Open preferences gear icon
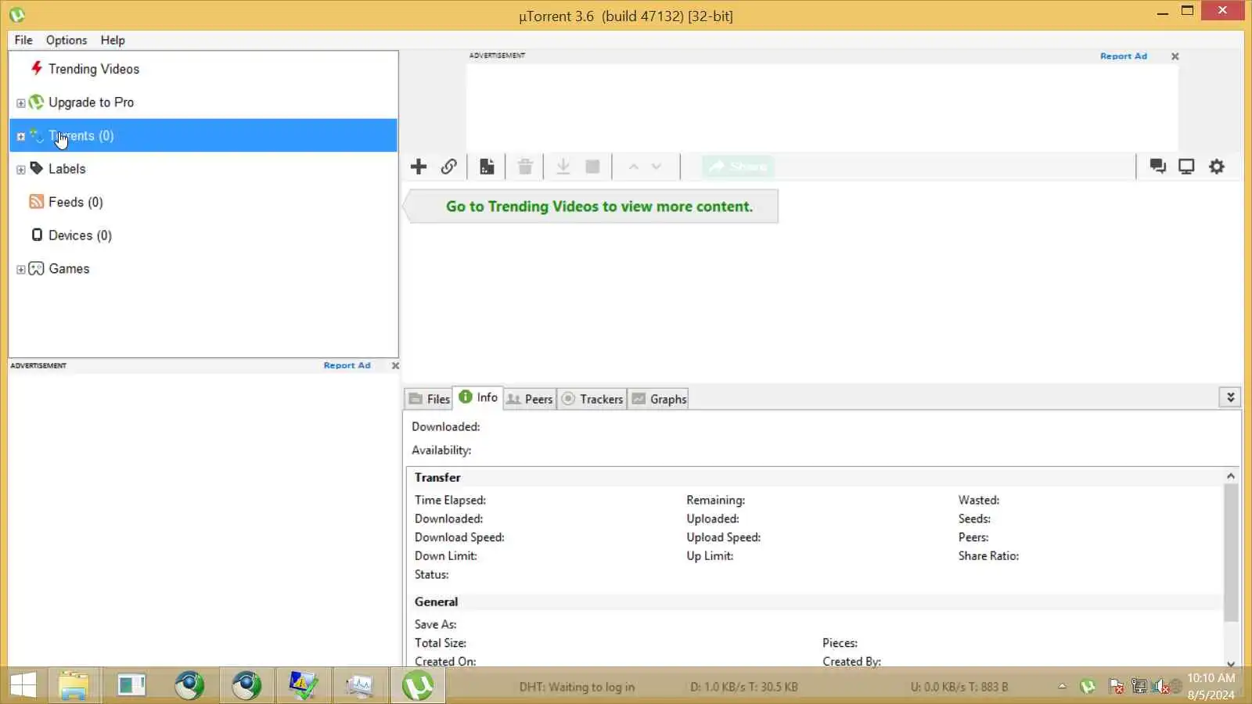Viewport: 1252px width, 704px height. coord(1217,167)
